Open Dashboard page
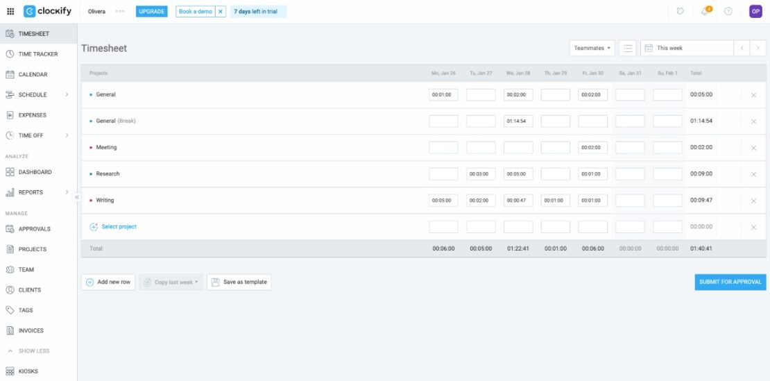 coord(38,172)
